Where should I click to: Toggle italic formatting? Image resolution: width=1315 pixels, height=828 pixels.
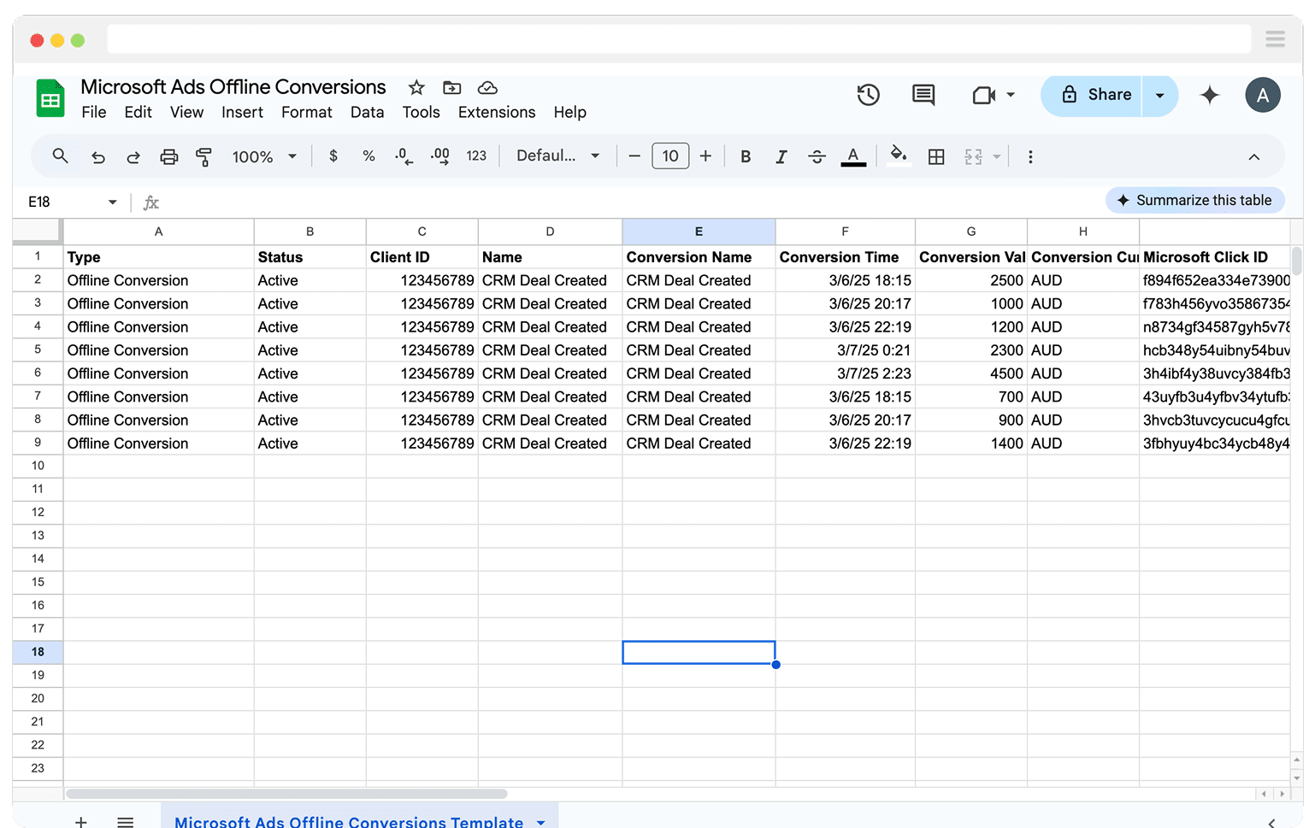[781, 157]
